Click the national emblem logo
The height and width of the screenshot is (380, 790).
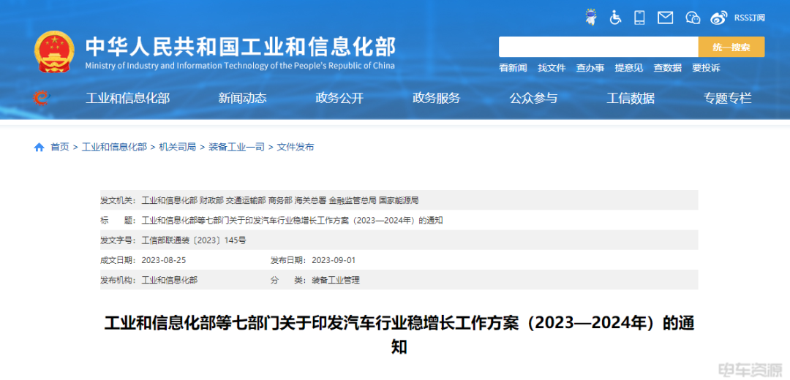coord(53,51)
